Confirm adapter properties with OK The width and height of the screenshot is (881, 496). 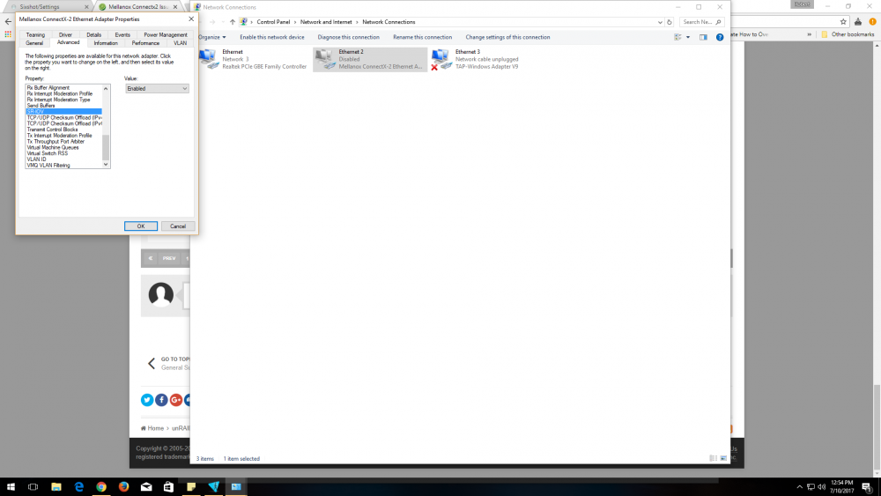140,226
